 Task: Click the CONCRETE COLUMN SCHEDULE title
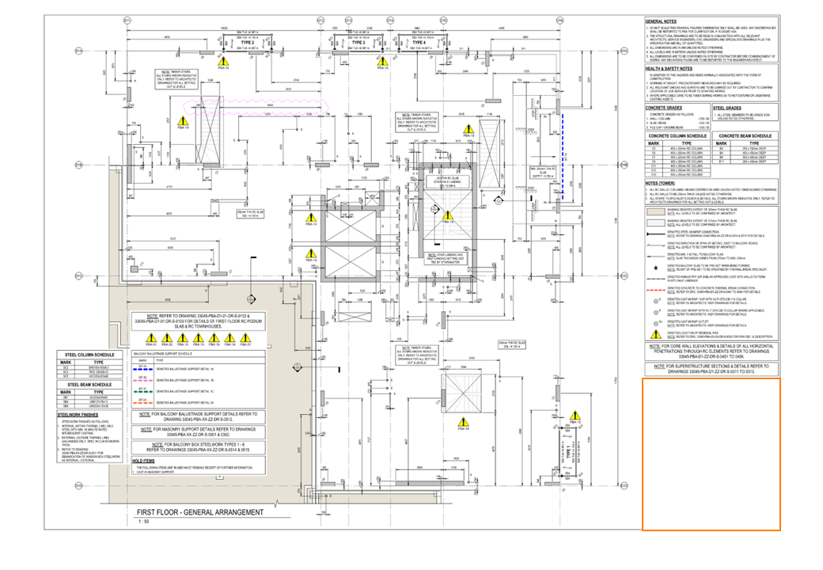[x=677, y=135]
